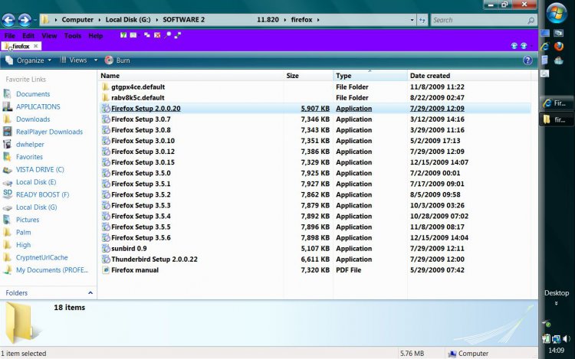
Task: Click the envelope-like icon in the purple toolbar
Action: point(133,35)
